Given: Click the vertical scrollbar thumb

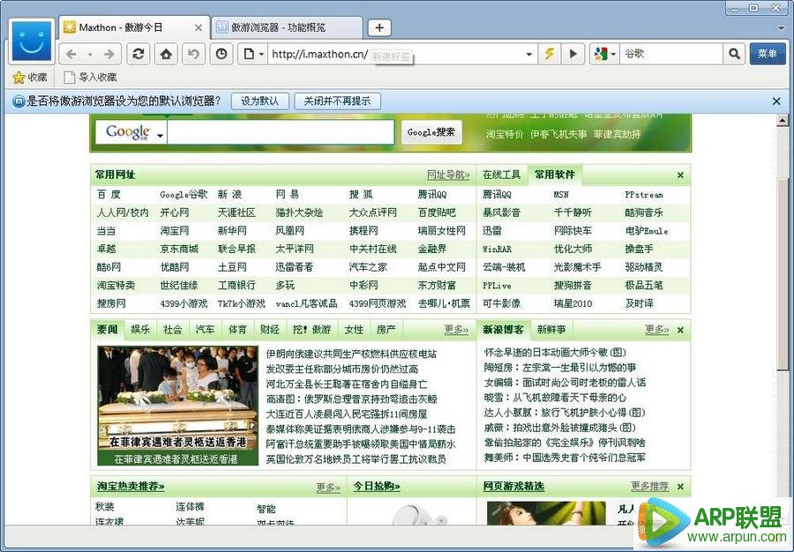Looking at the screenshot, I should [x=783, y=273].
